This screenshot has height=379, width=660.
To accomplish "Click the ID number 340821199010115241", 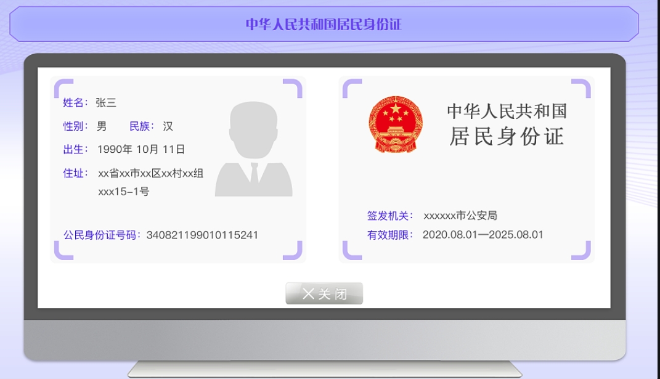I will coord(203,235).
